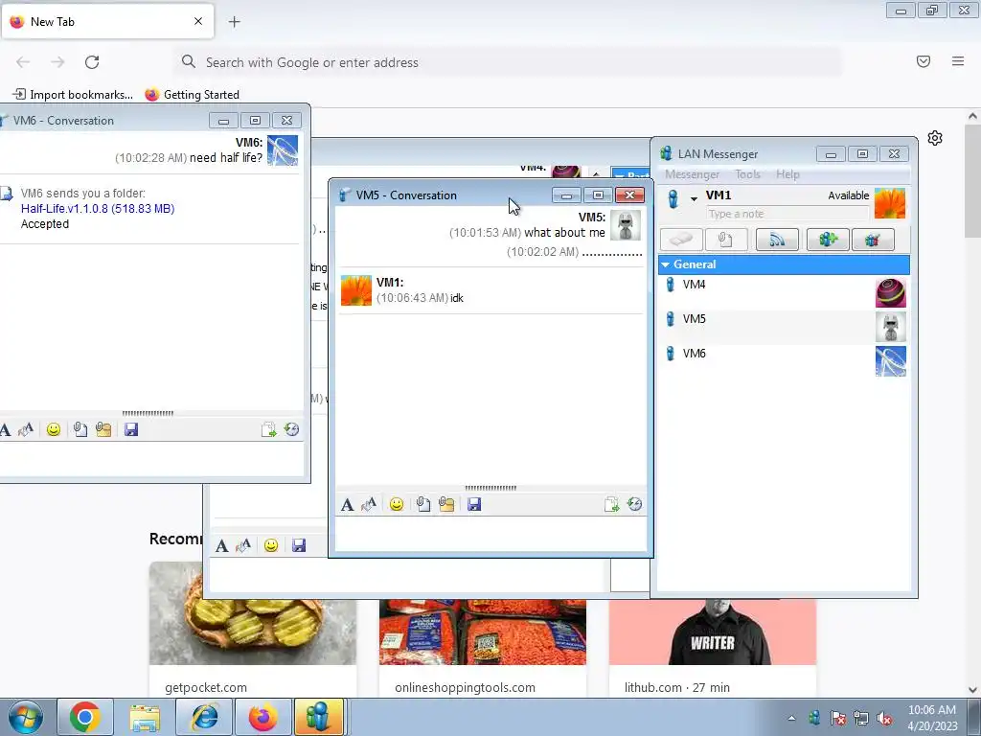Click add group button in LAN Messenger

[828, 240]
